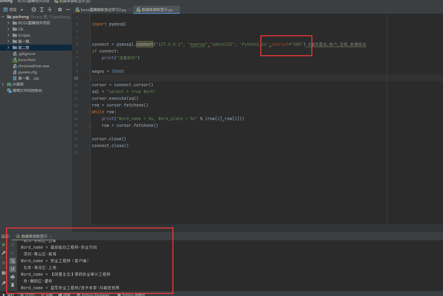Expand the Scripts folder in tree
This screenshot has width=443, height=296.
click(x=8, y=35)
